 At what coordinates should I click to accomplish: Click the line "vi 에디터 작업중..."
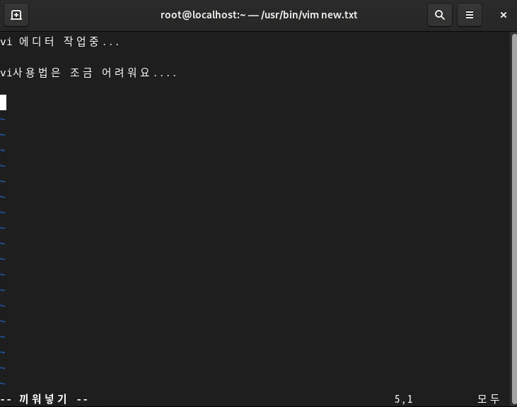(59, 42)
